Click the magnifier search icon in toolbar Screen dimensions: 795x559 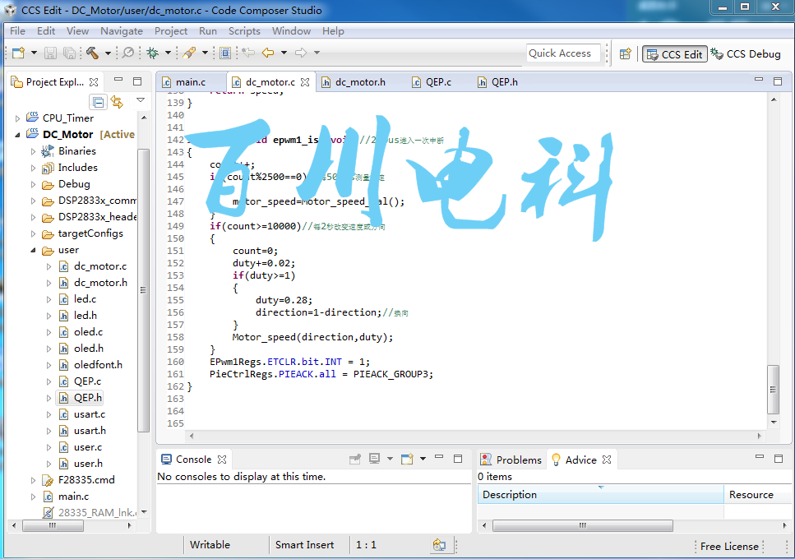point(129,53)
